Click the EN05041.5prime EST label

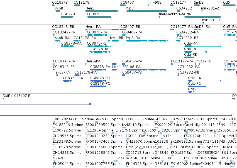point(67,164)
